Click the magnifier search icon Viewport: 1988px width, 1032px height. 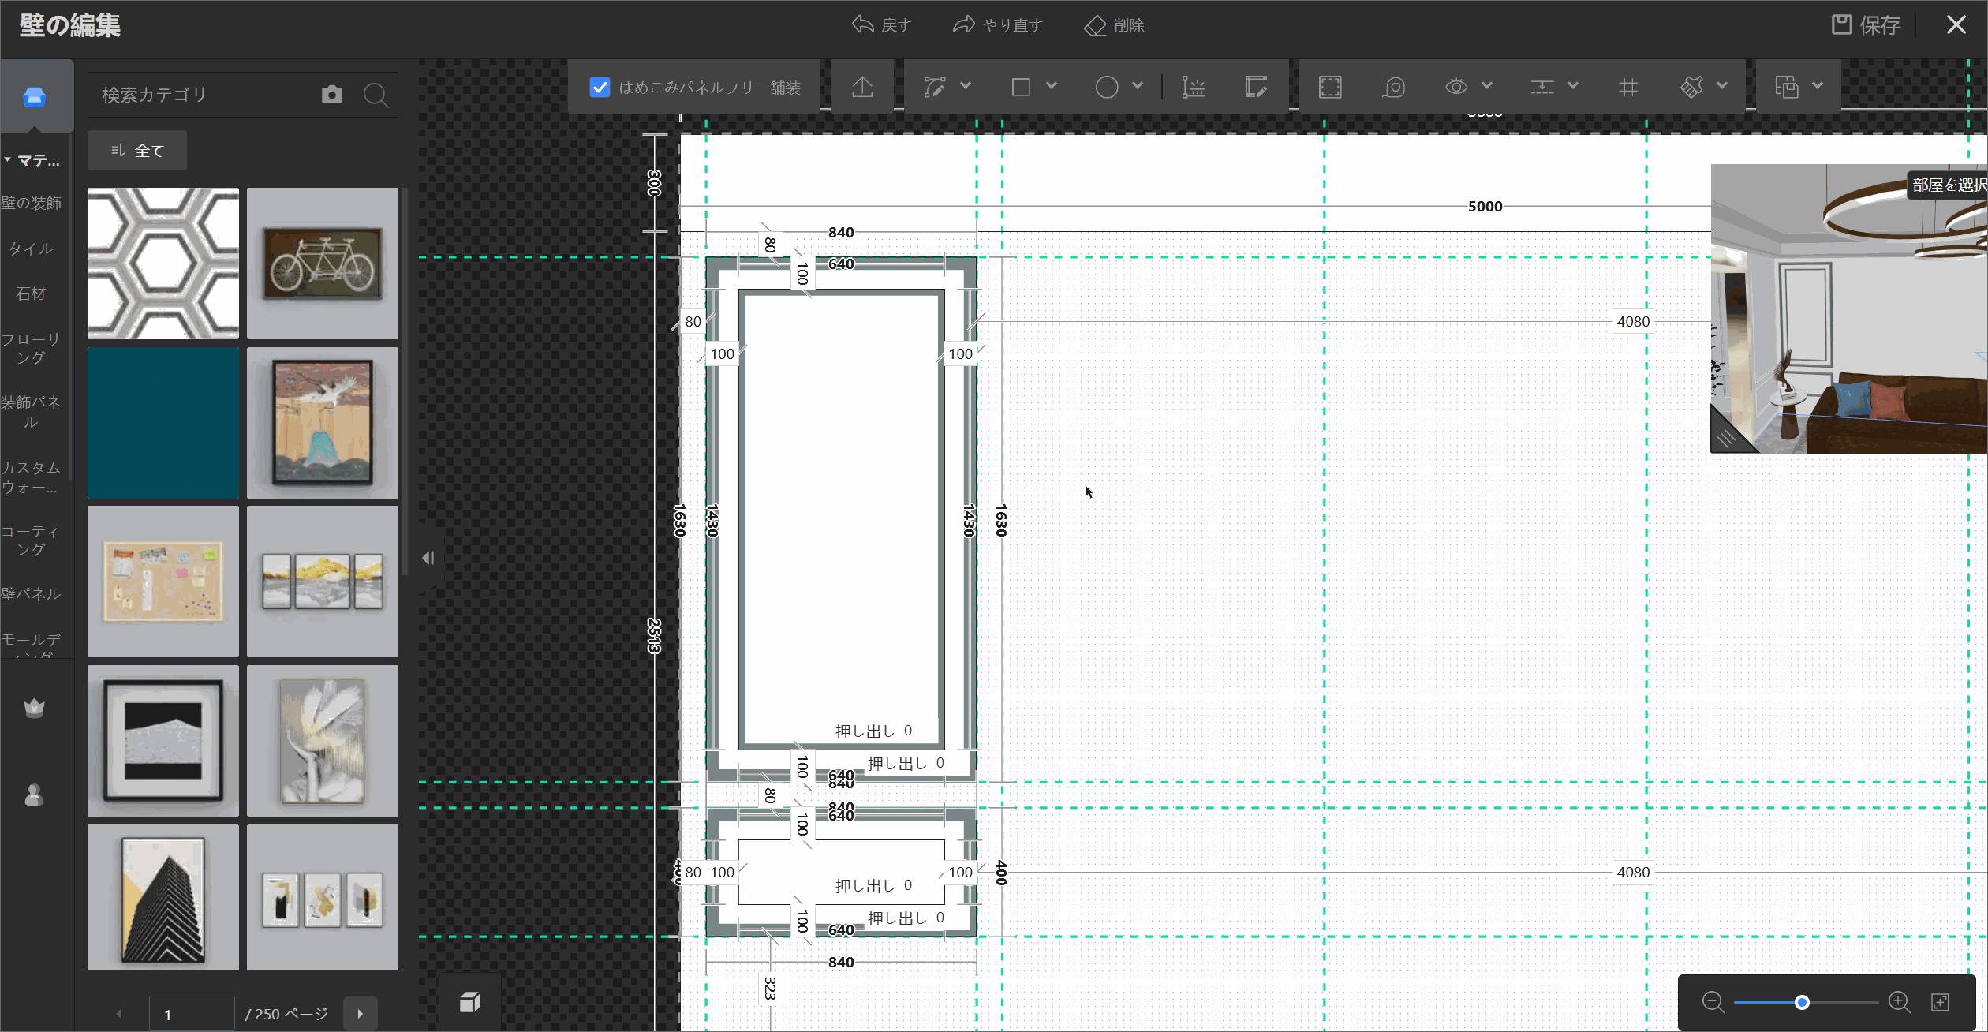(376, 95)
